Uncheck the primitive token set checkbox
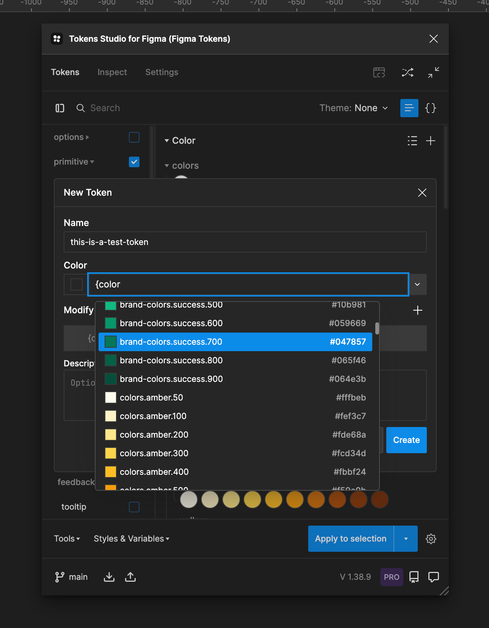 point(134,162)
